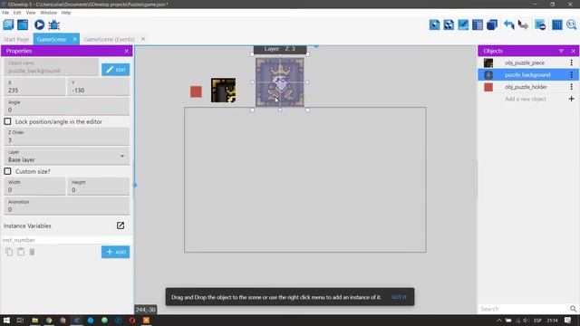Paste instance variable icon

click(x=21, y=252)
